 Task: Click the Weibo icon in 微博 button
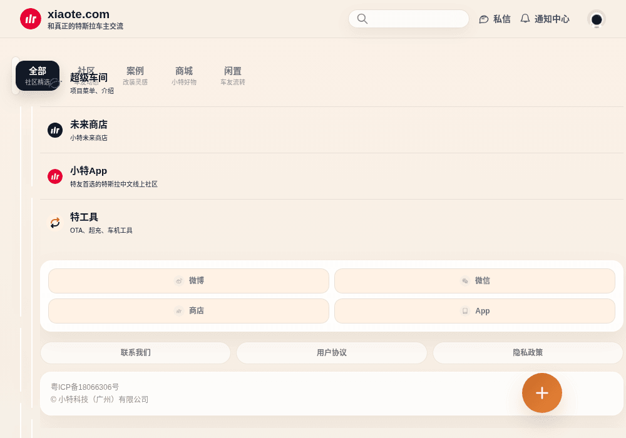coord(179,281)
